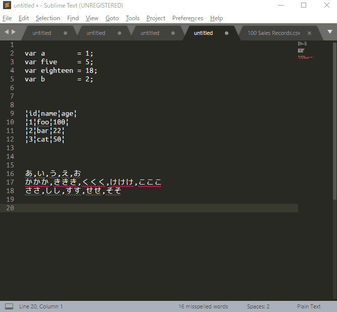Click the 'bar' text on line 11

coord(43,131)
